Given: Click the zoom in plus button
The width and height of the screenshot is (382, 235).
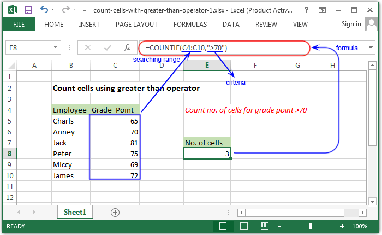Looking at the screenshot, I should 342,226.
